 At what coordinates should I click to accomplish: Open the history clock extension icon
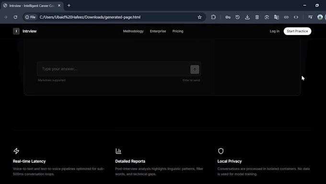237,17
